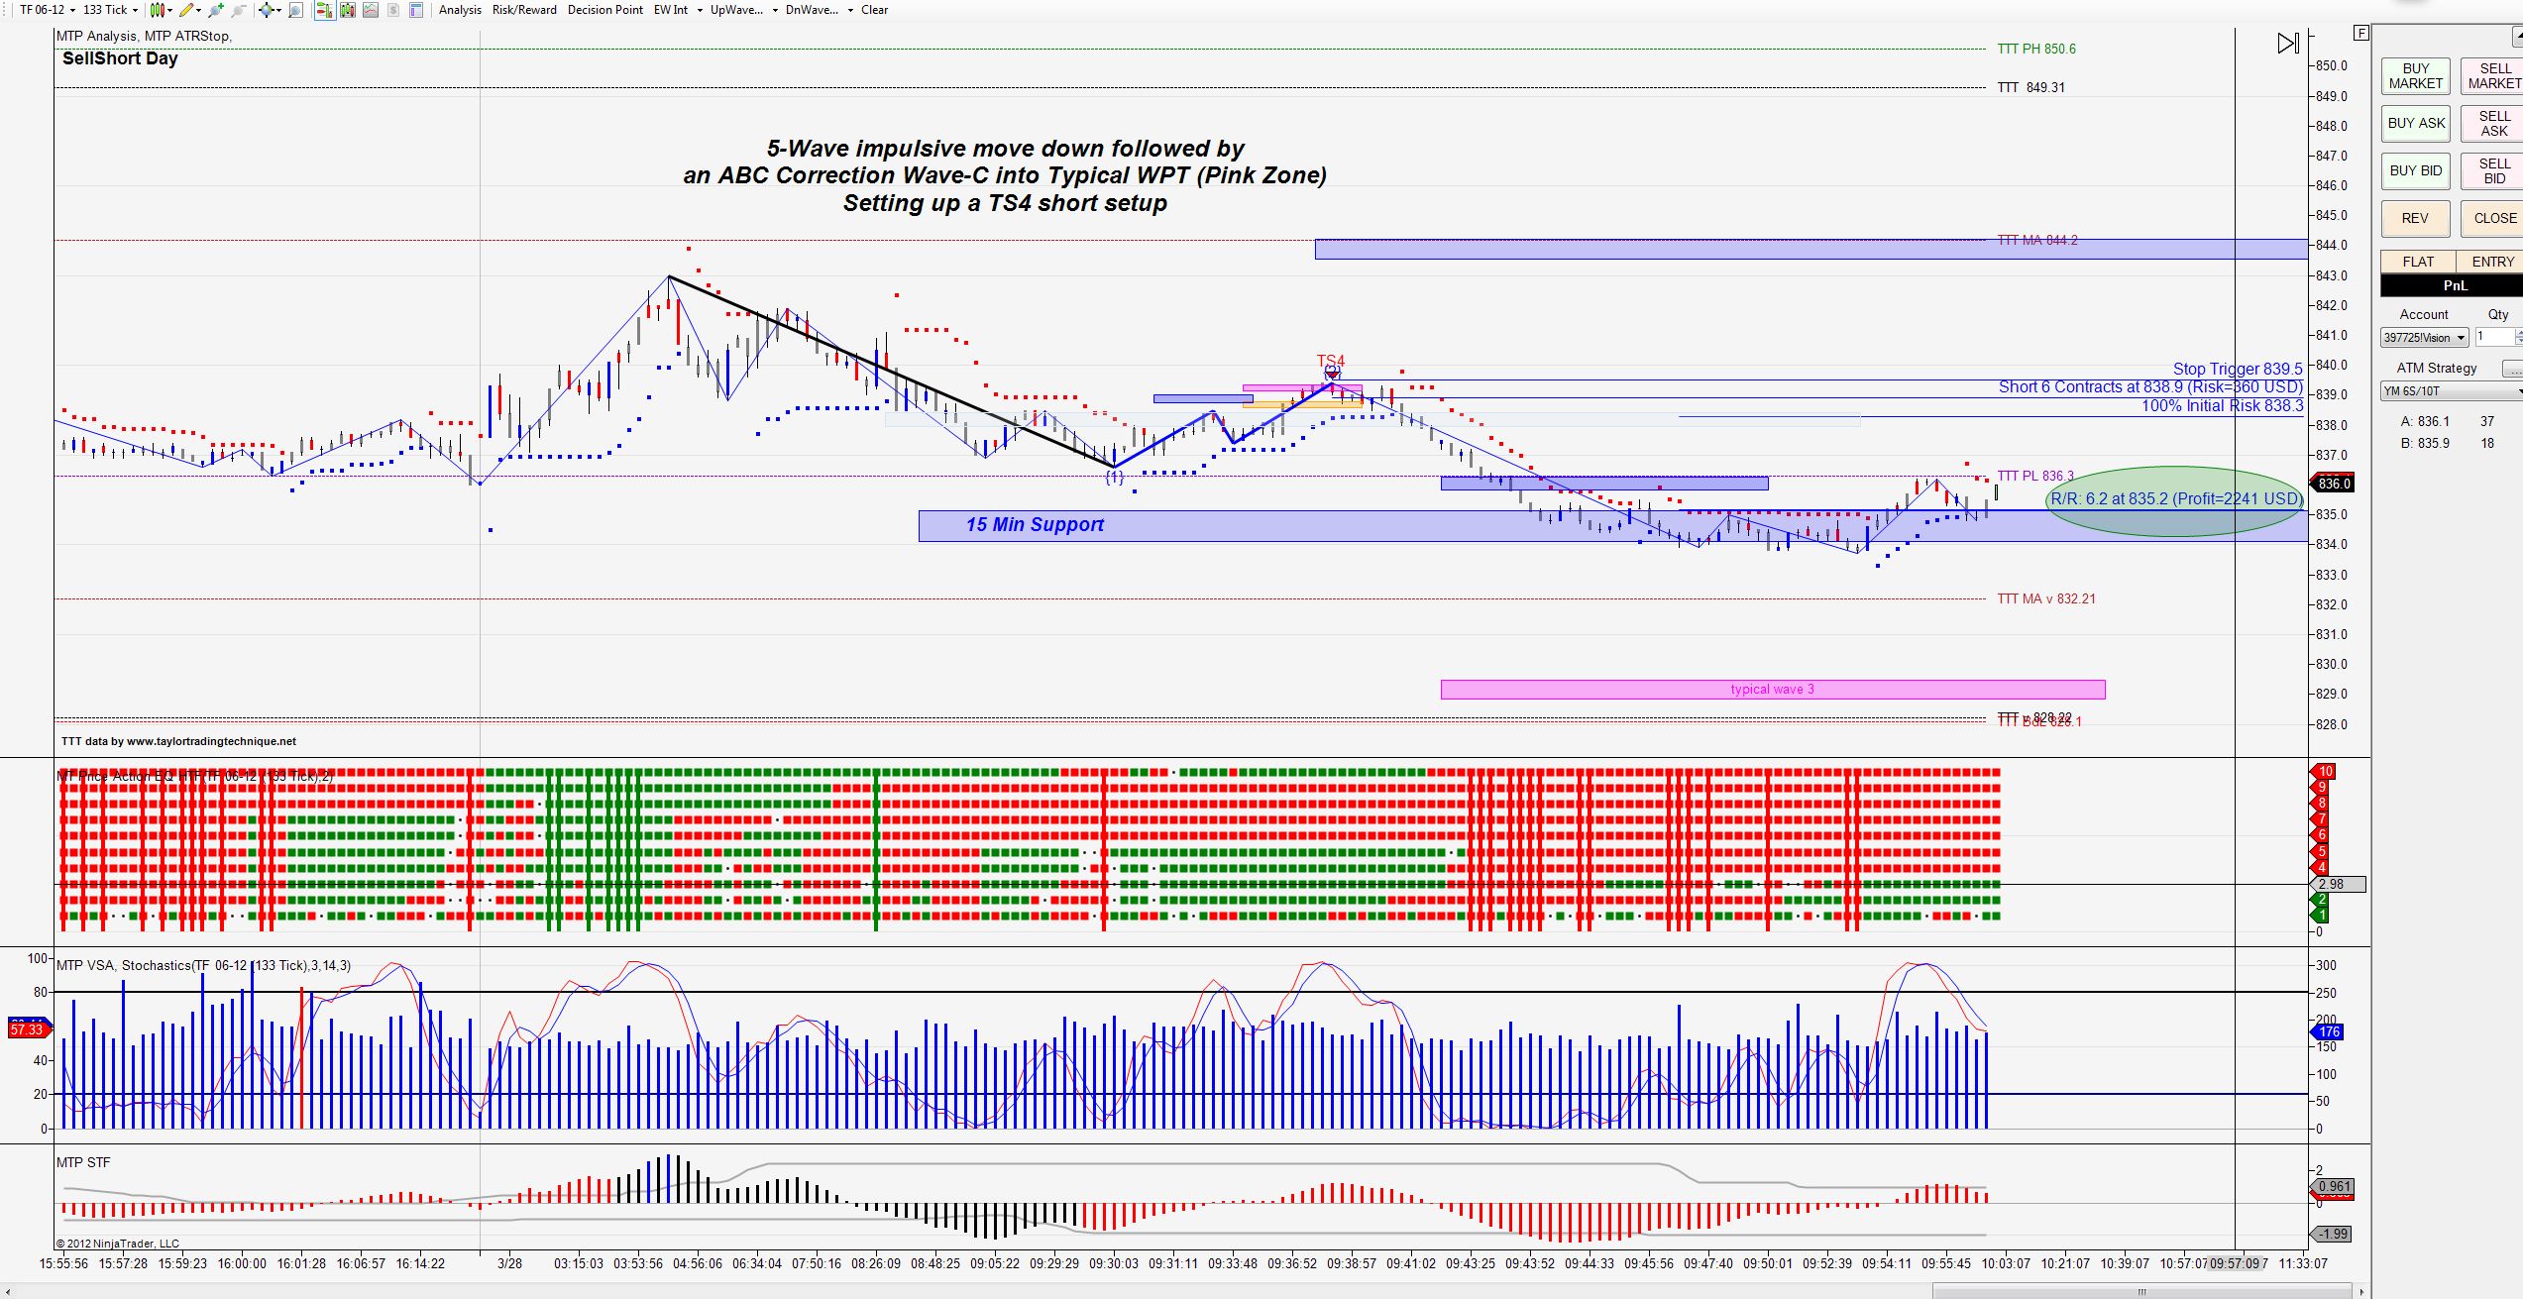
Task: Click the collapse arrow atop the trade panel
Action: click(x=2517, y=36)
